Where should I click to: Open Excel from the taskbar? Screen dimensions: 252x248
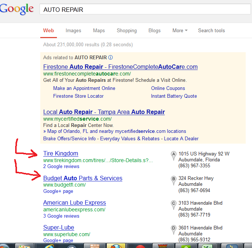(207, 246)
